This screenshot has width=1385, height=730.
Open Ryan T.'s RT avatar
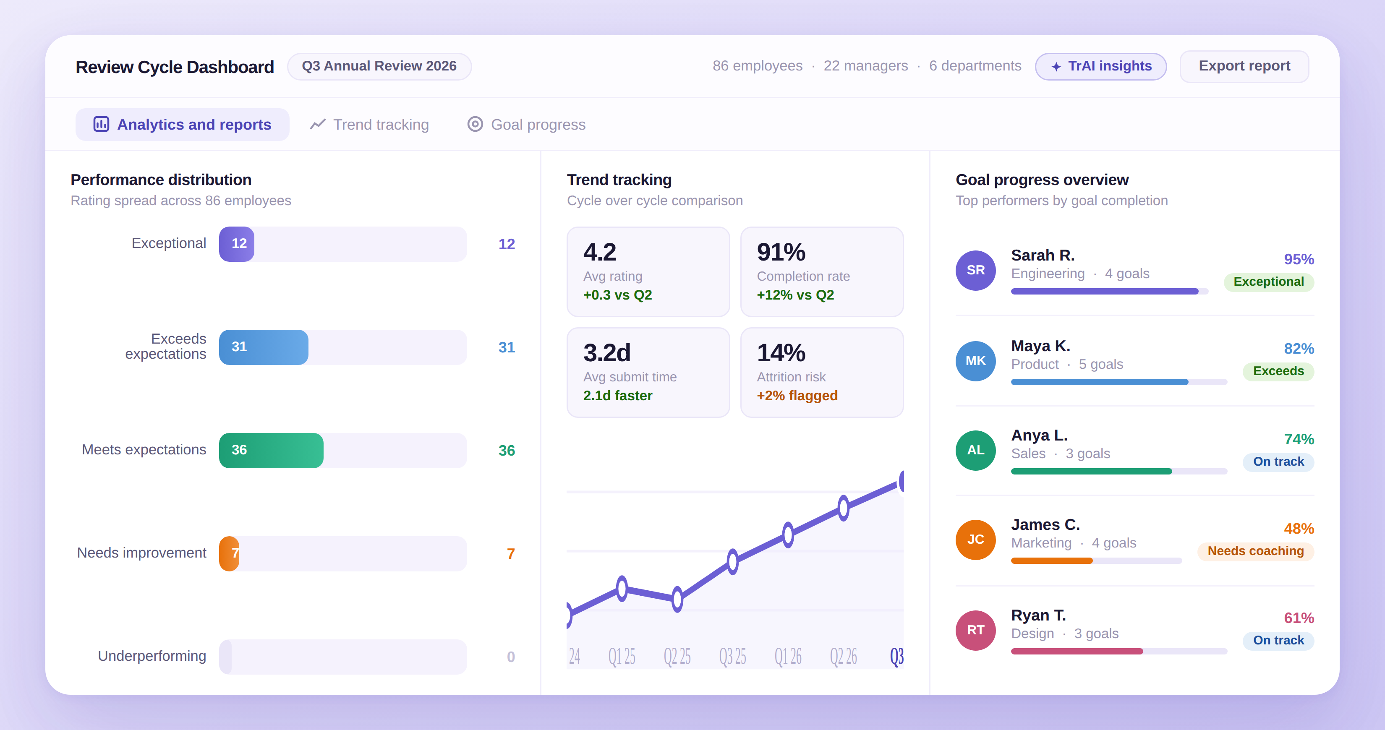tap(975, 629)
